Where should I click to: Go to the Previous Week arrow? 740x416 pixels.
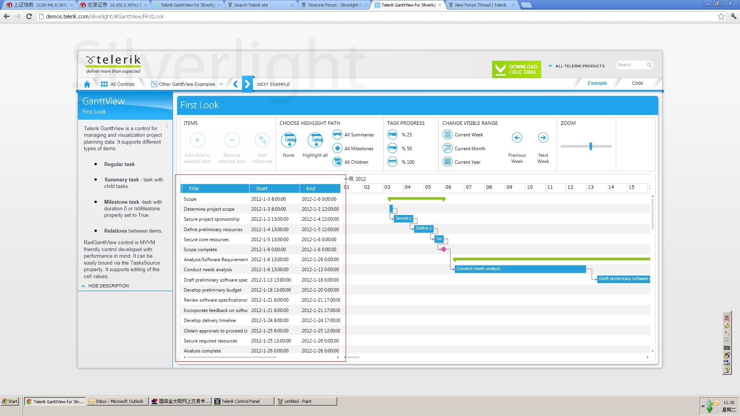pyautogui.click(x=517, y=138)
